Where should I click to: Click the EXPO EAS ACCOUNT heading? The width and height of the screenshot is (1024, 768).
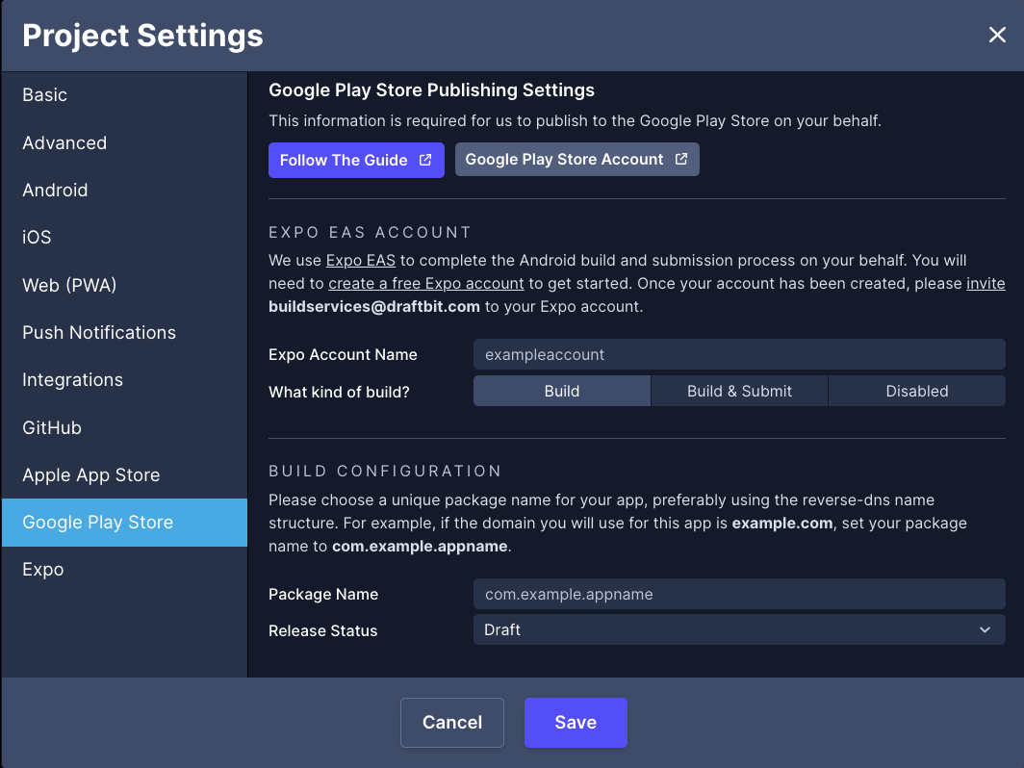tap(370, 233)
